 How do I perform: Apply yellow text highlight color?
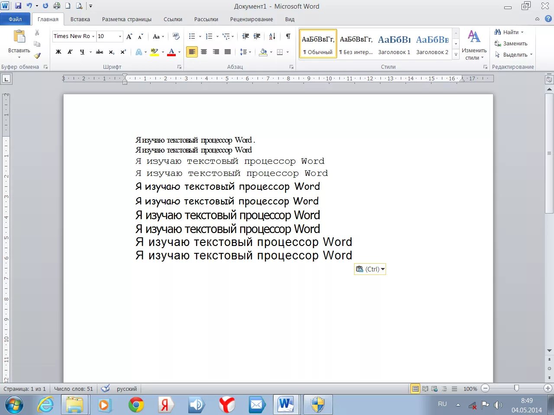pos(155,52)
